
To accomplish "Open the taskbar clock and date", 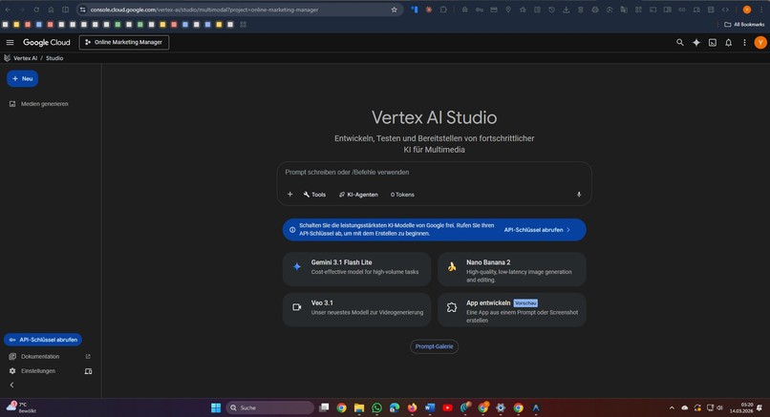I will click(741, 407).
